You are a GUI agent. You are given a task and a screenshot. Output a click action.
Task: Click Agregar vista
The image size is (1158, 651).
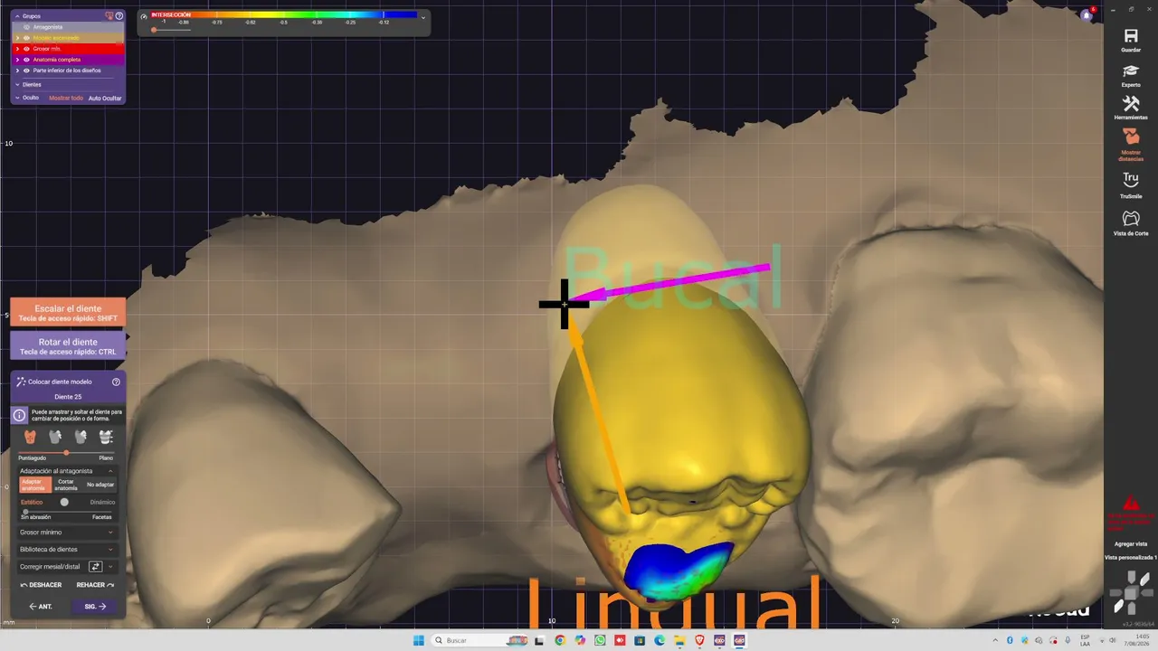click(x=1130, y=543)
